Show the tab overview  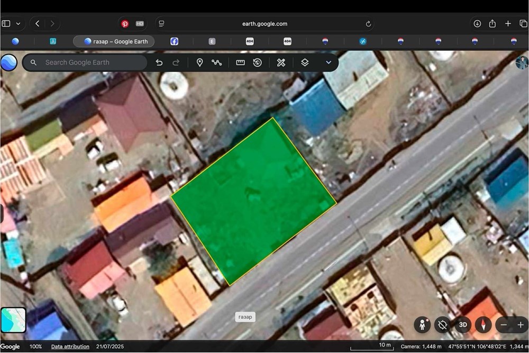(x=523, y=23)
